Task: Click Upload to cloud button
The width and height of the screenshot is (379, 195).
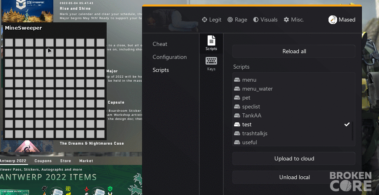Action: [294, 158]
